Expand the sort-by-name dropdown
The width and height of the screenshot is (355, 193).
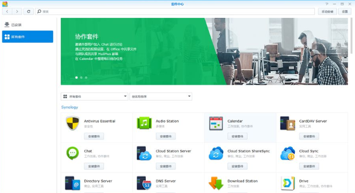coord(161,97)
